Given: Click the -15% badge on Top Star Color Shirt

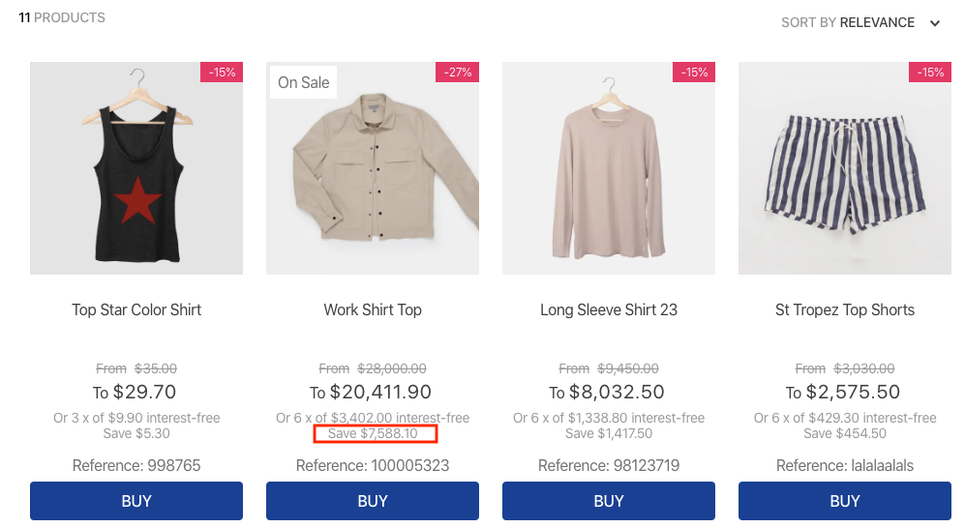Looking at the screenshot, I should [222, 72].
